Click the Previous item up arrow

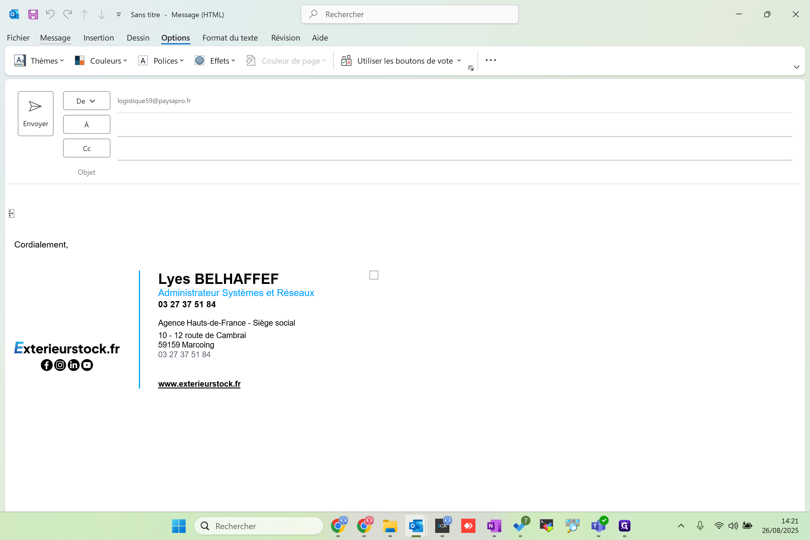(x=84, y=15)
